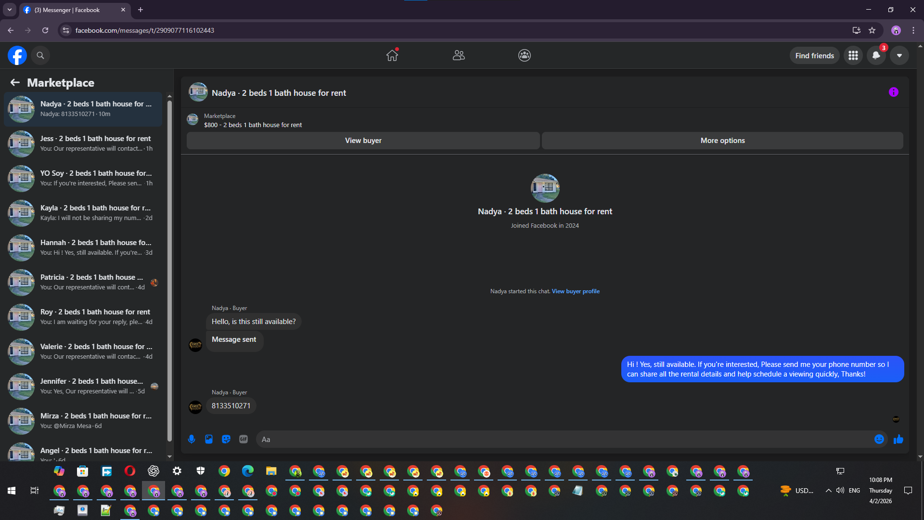The image size is (924, 520).
Task: Open the Patricia conversation
Action: coord(83,283)
